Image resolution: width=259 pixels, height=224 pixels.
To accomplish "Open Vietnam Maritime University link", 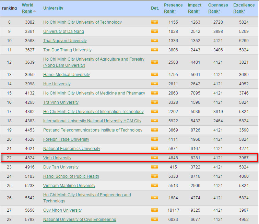I will (x=69, y=185).
